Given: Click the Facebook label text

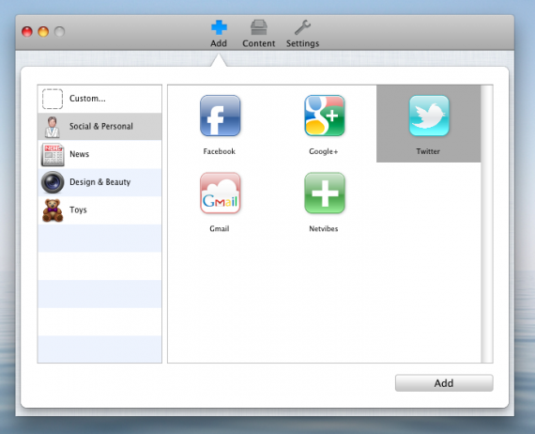Looking at the screenshot, I should [219, 151].
